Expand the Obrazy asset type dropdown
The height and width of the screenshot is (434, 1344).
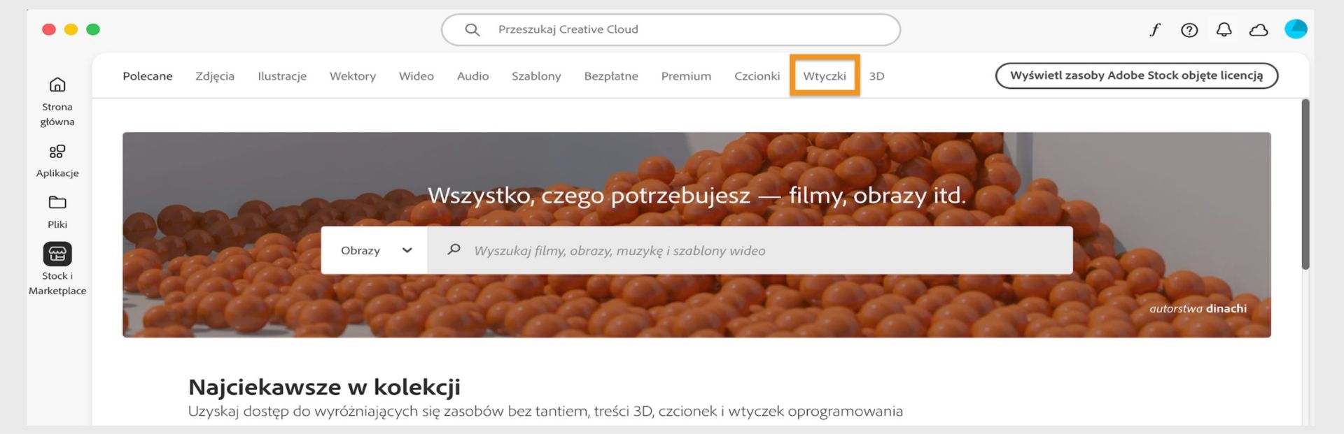click(x=374, y=250)
